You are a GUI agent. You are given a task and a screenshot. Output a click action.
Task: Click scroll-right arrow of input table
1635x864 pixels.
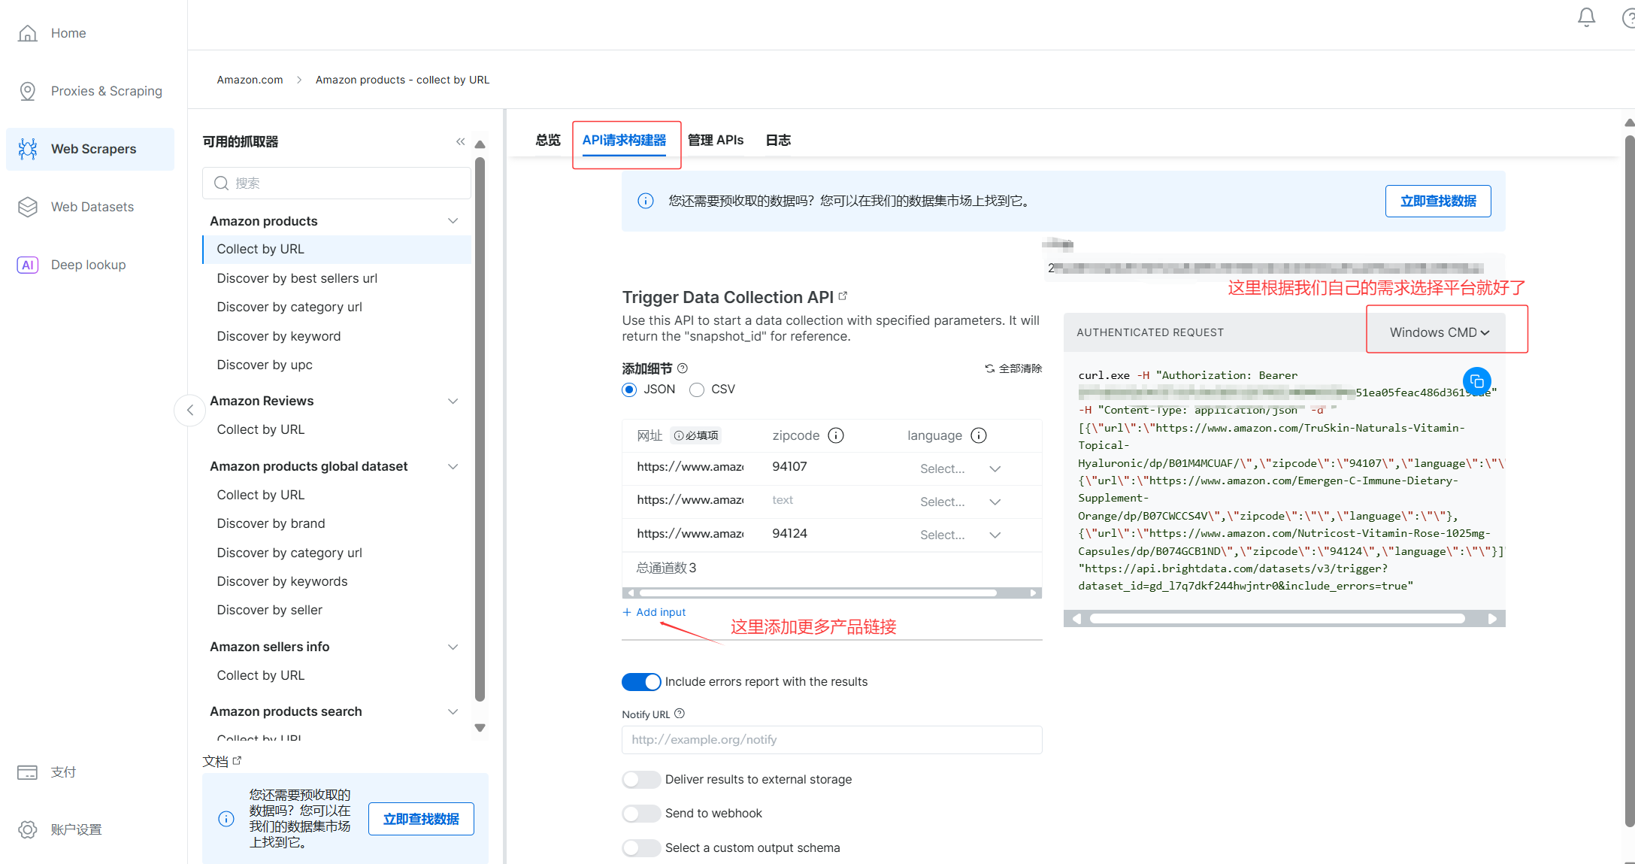pyautogui.click(x=1034, y=593)
